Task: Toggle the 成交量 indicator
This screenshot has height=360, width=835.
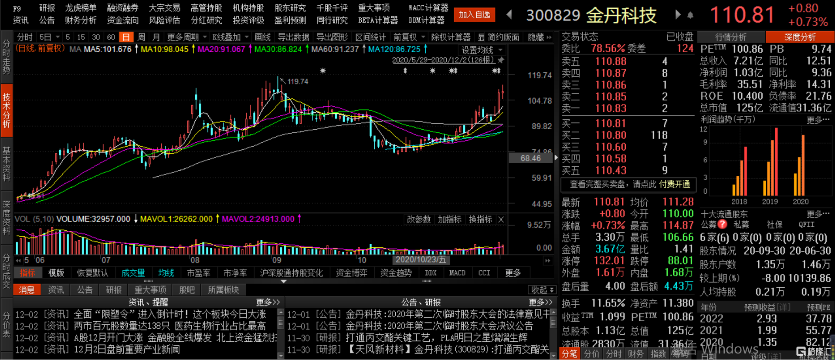Action: (133, 273)
